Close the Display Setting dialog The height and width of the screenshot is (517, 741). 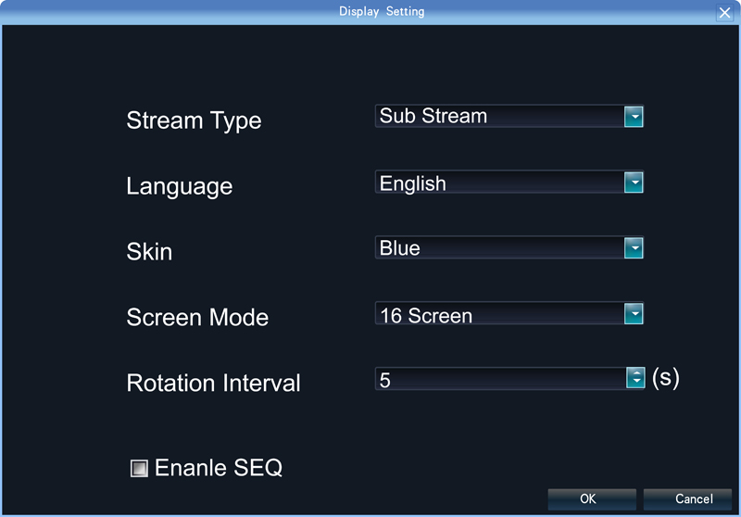724,13
